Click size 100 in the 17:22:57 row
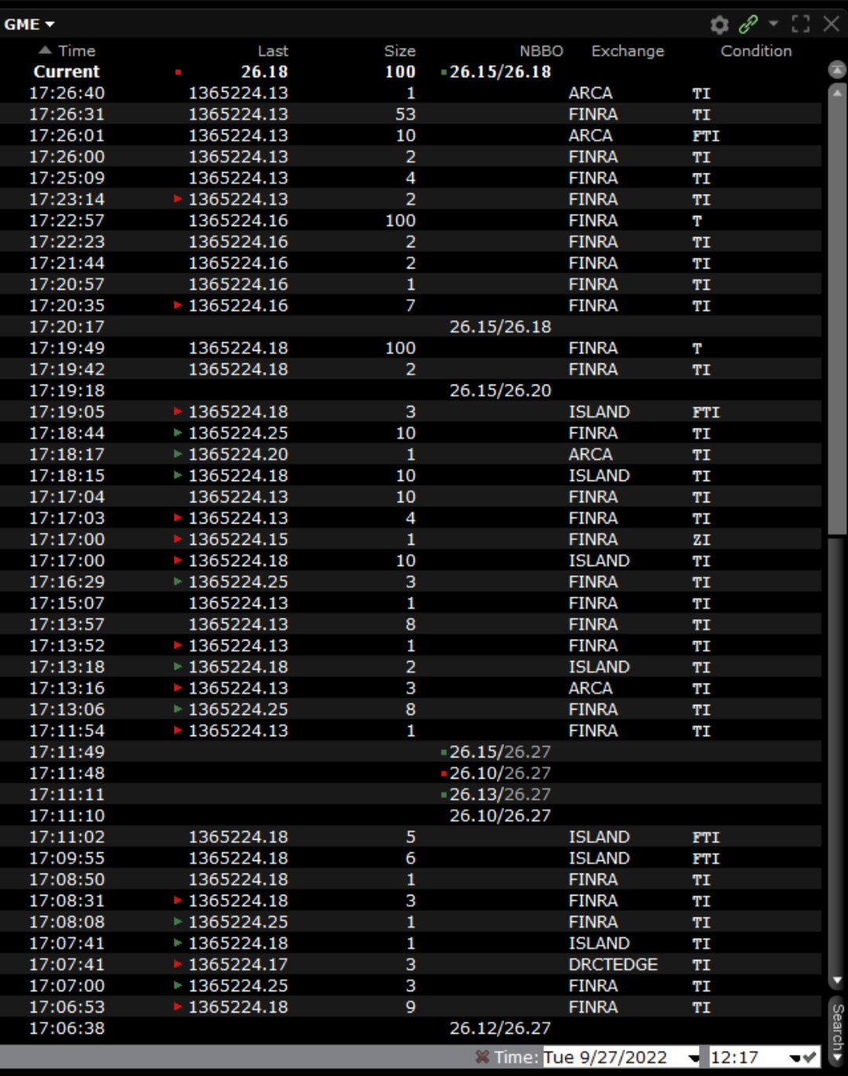 400,221
